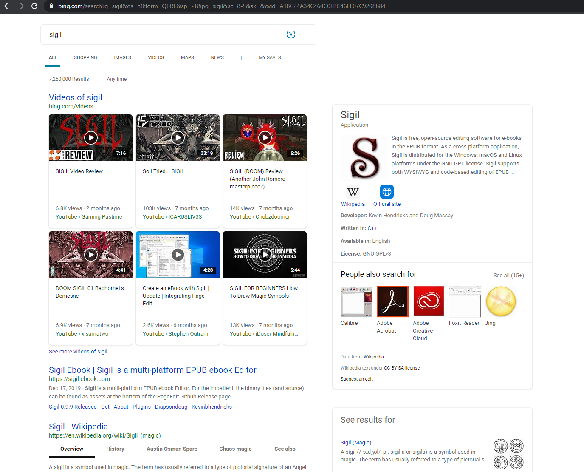Screen dimensions: 584x472
Task: Switch to the IMAGES tab
Action: 122,57
